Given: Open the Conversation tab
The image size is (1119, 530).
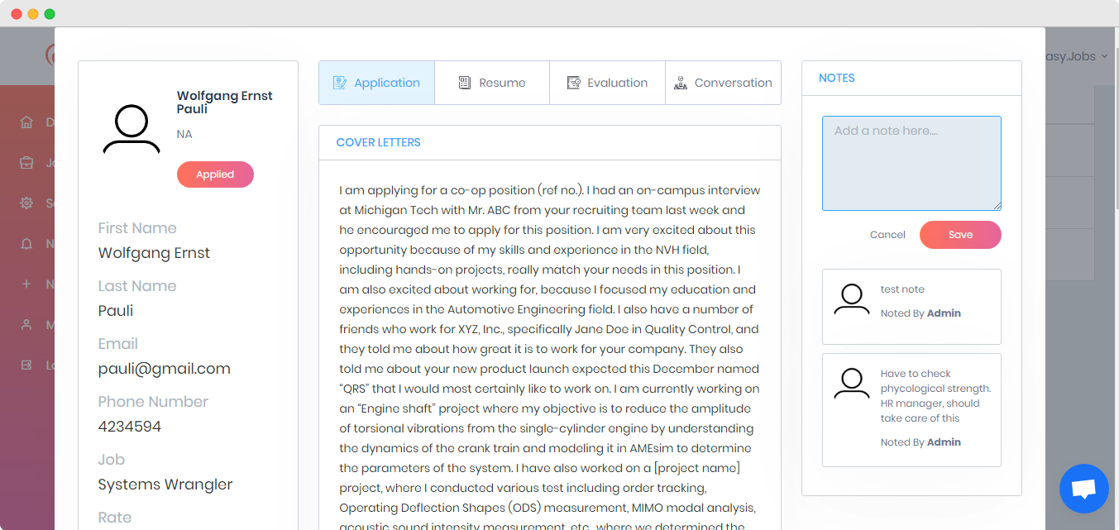Looking at the screenshot, I should coord(724,83).
